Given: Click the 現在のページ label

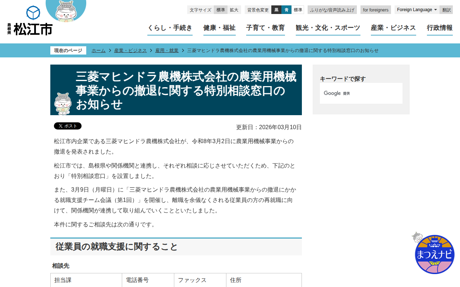Looking at the screenshot, I should pyautogui.click(x=68, y=51).
